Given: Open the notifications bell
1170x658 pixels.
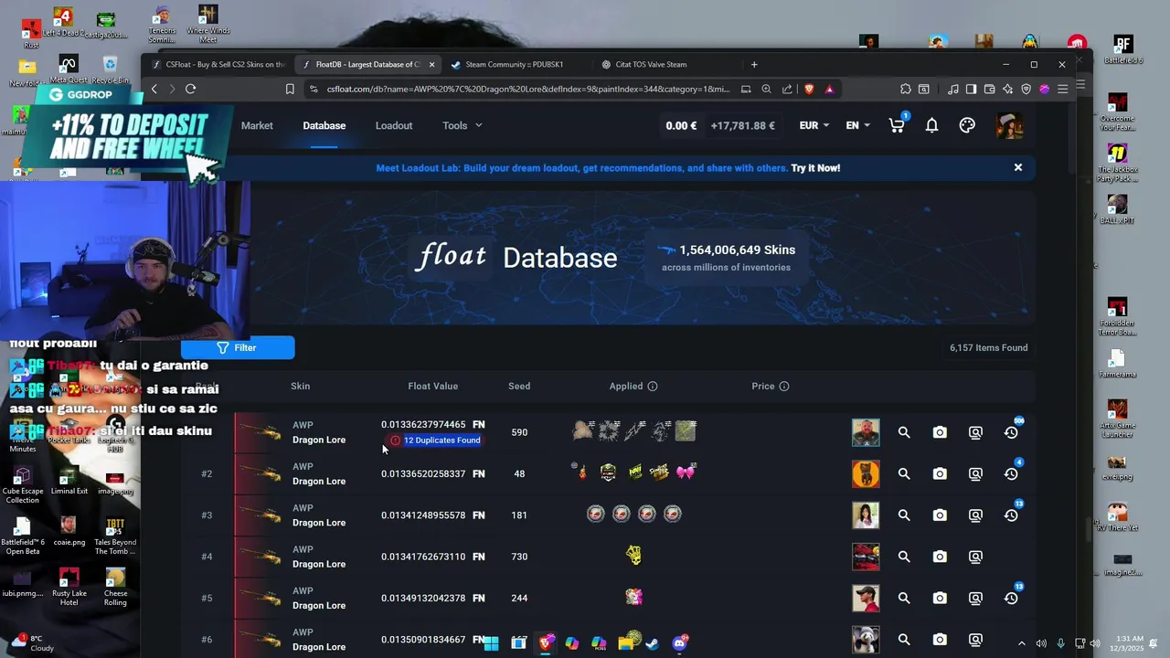Looking at the screenshot, I should pos(931,126).
